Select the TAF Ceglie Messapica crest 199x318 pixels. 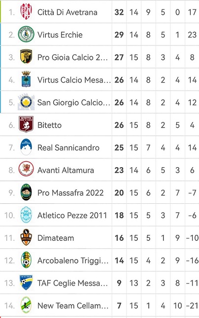(26, 282)
